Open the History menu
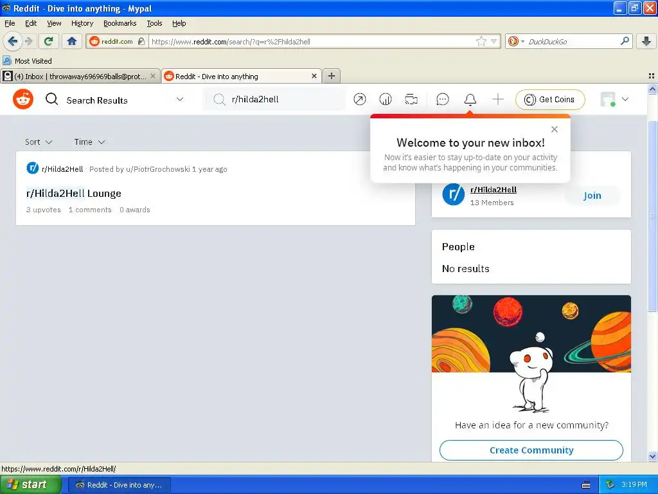This screenshot has width=658, height=494. tap(82, 23)
